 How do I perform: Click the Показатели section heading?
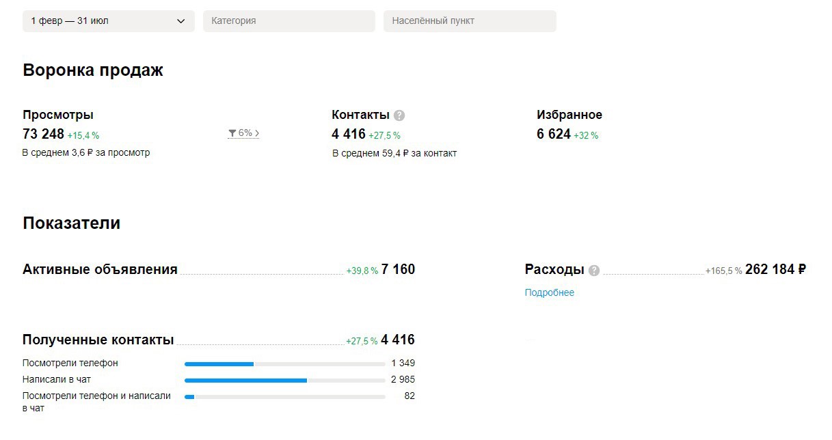click(x=71, y=223)
